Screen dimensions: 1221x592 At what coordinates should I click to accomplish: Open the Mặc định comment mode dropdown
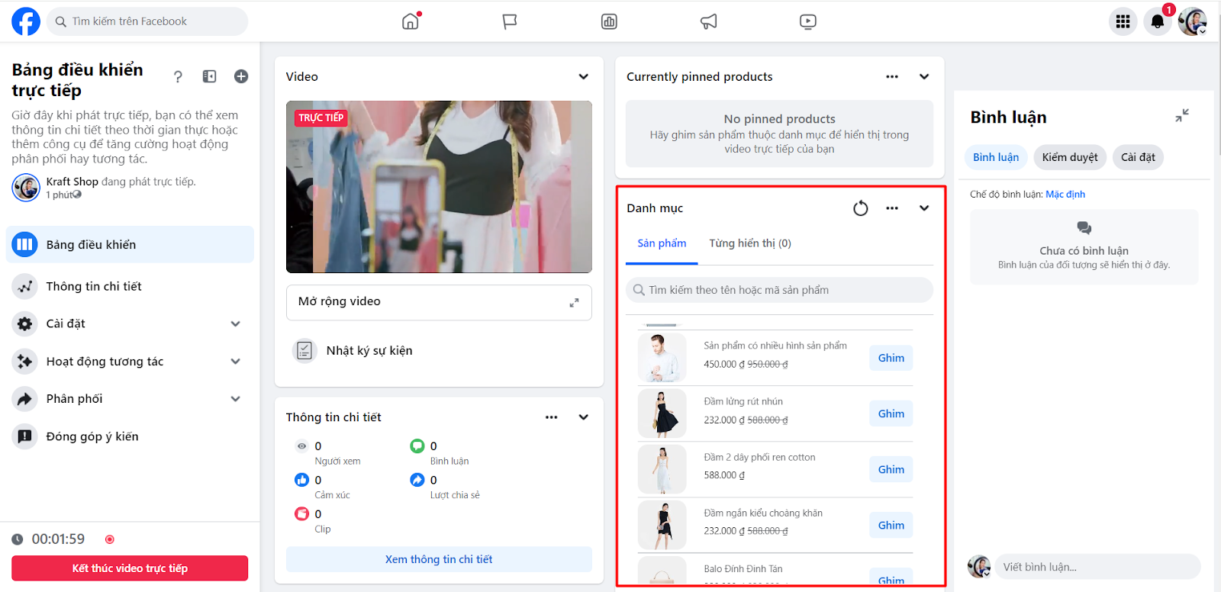point(1065,195)
